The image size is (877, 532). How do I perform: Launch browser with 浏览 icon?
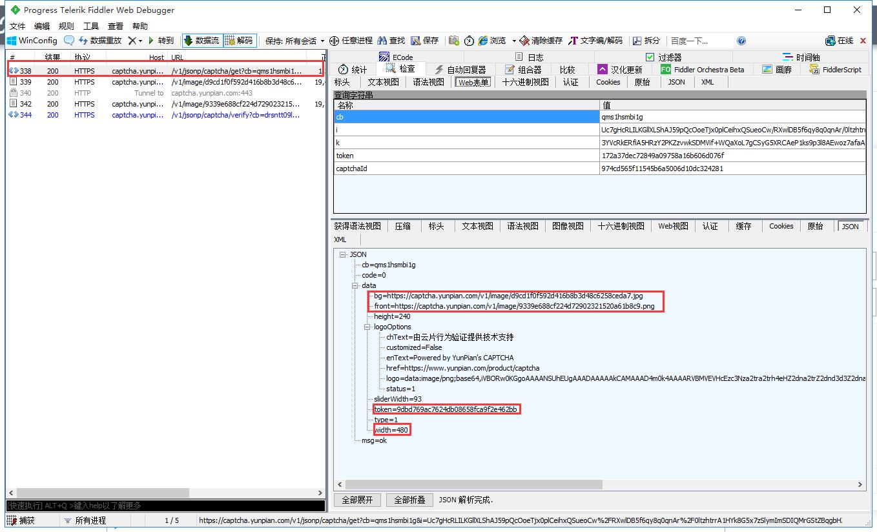(x=492, y=41)
